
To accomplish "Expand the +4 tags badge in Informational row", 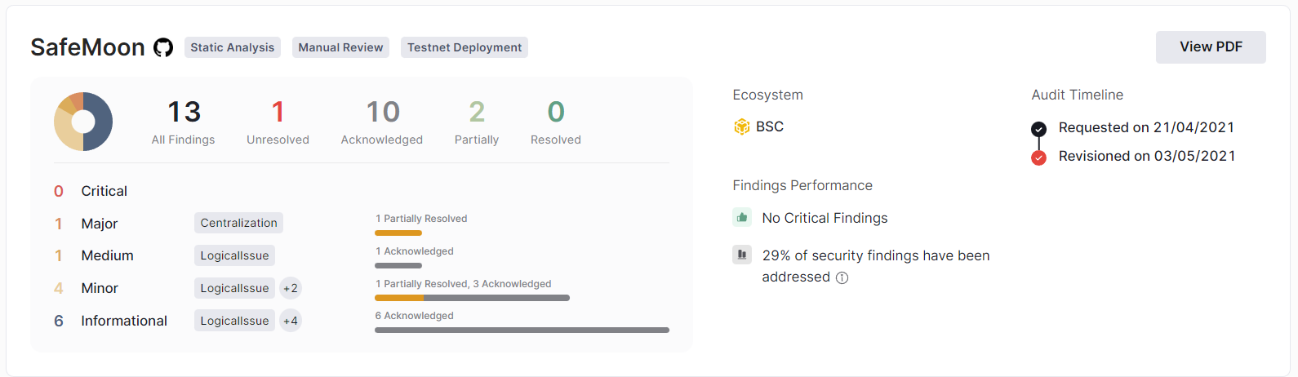I will (291, 321).
